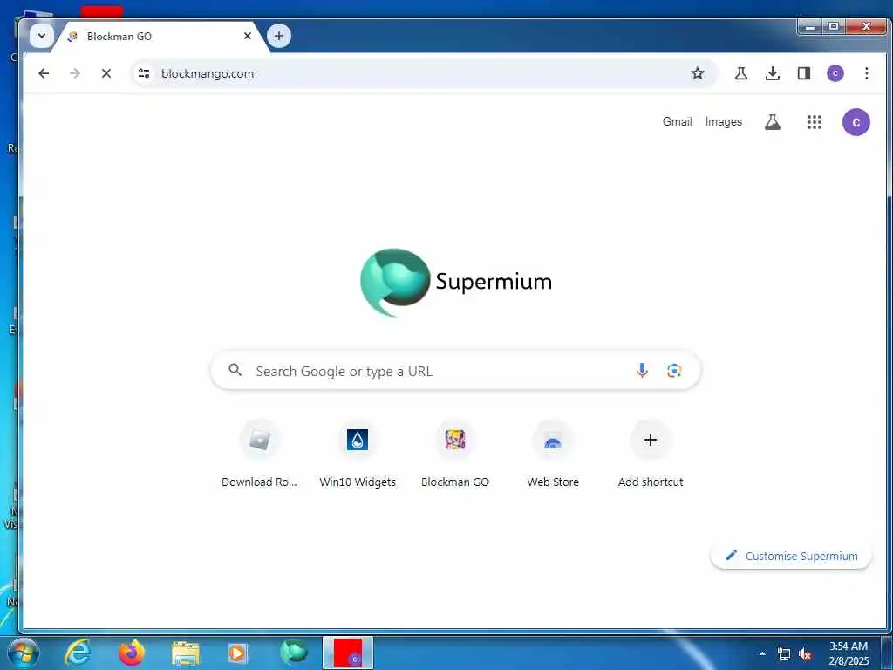
Task: Bookmark this page with star icon
Action: pyautogui.click(x=697, y=73)
